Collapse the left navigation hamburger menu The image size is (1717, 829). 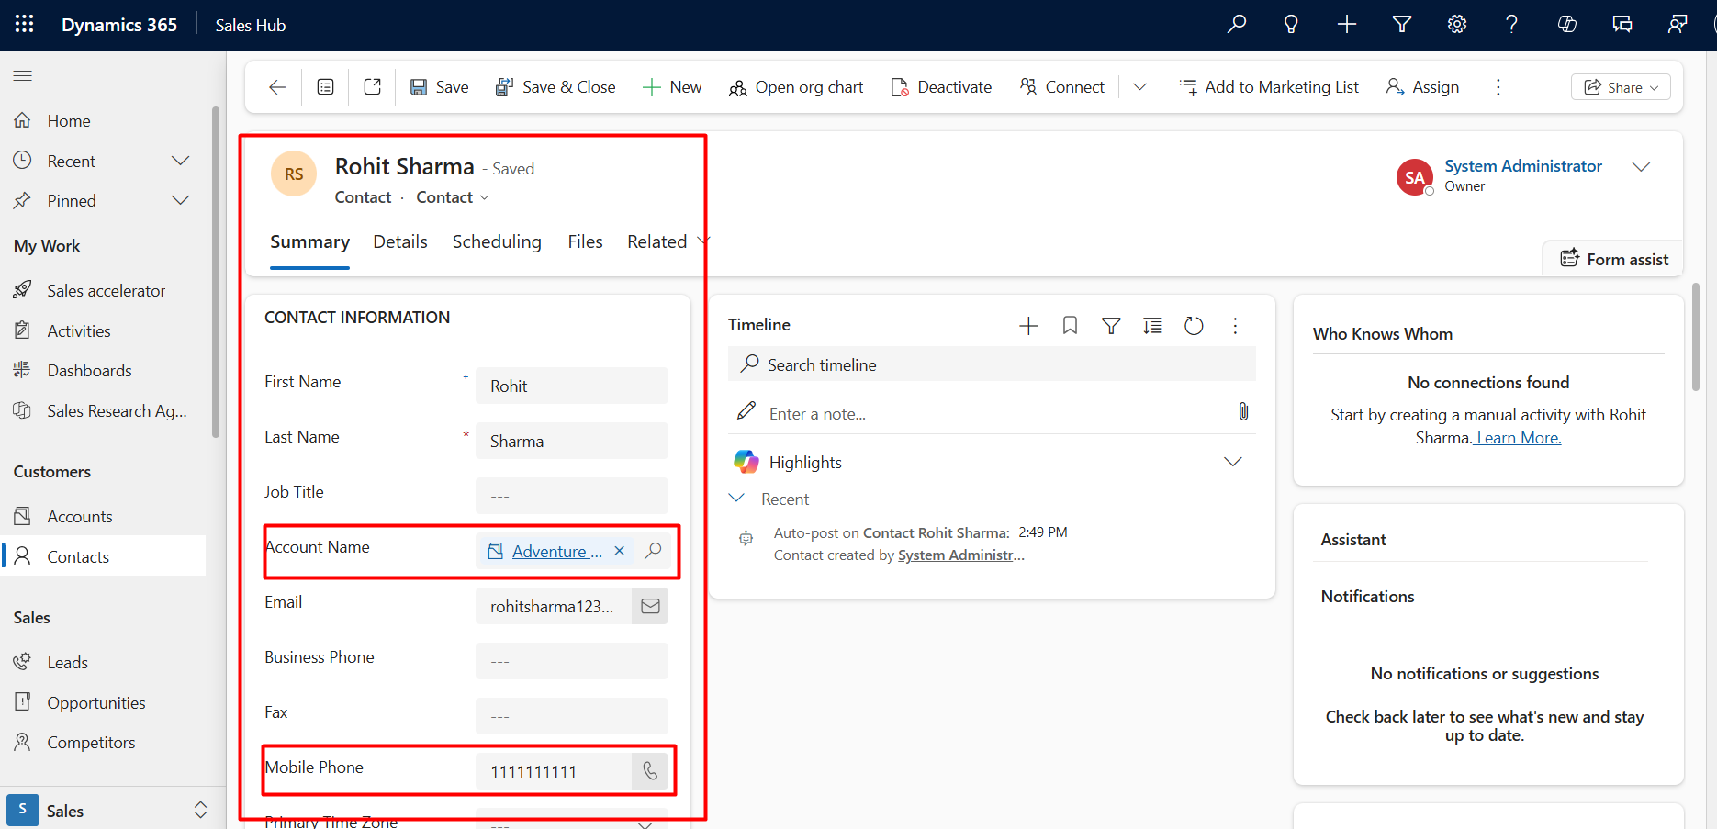click(x=23, y=75)
